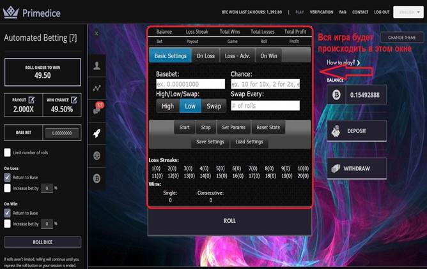Click the Total Profit column header
This screenshot has height=269, width=427.
(x=295, y=32)
